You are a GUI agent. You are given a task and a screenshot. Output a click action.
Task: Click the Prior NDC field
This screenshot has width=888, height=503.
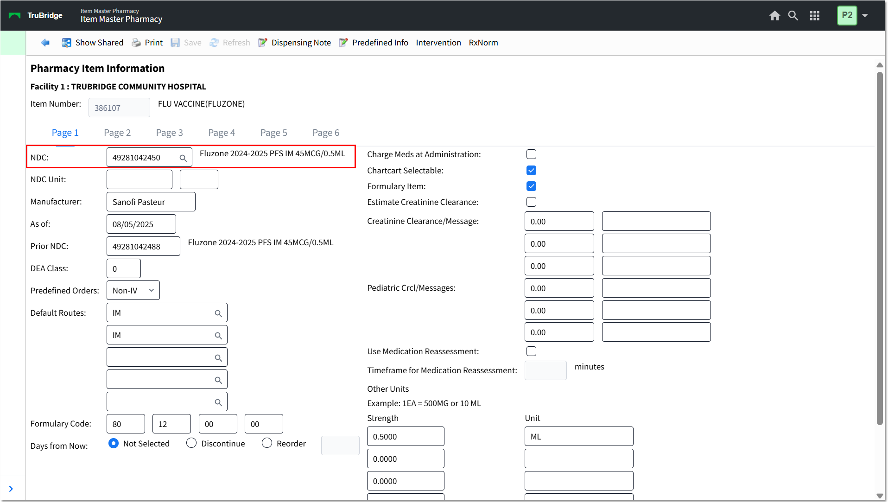click(x=143, y=246)
